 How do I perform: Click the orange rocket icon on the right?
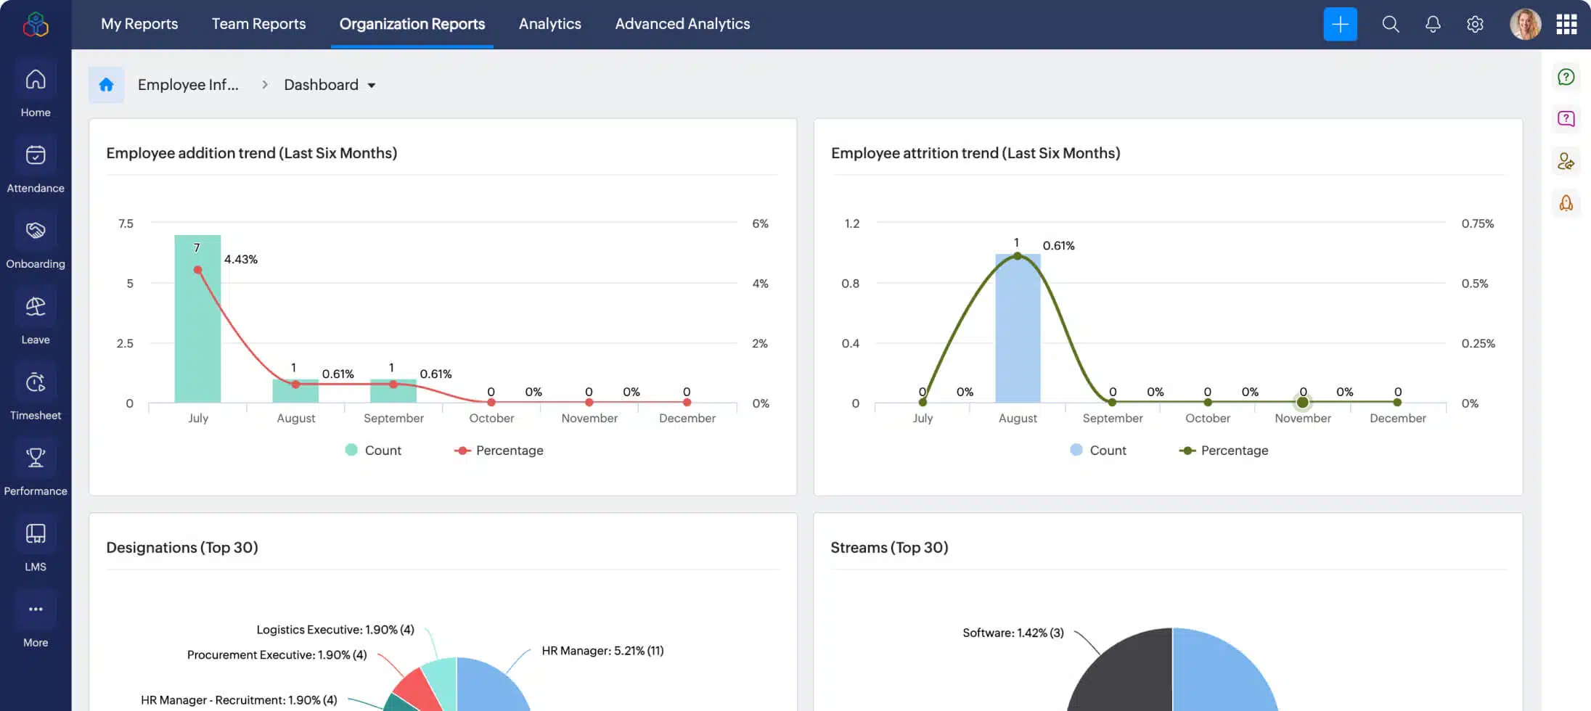(x=1567, y=204)
